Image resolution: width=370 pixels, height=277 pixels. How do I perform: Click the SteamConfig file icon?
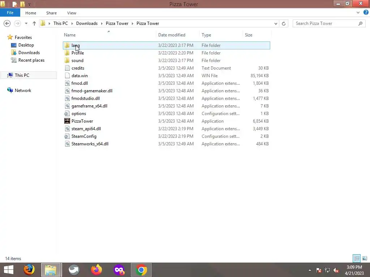[x=67, y=136]
